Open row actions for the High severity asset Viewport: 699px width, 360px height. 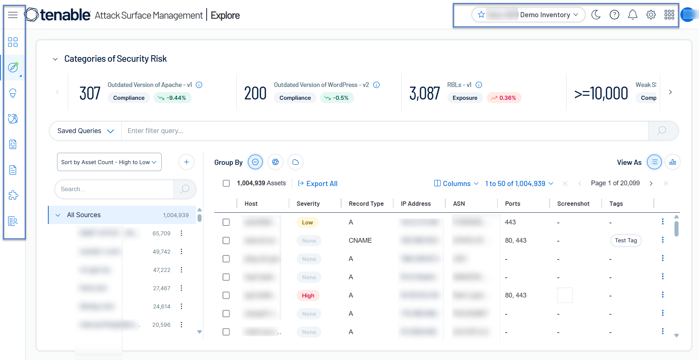pos(662,295)
